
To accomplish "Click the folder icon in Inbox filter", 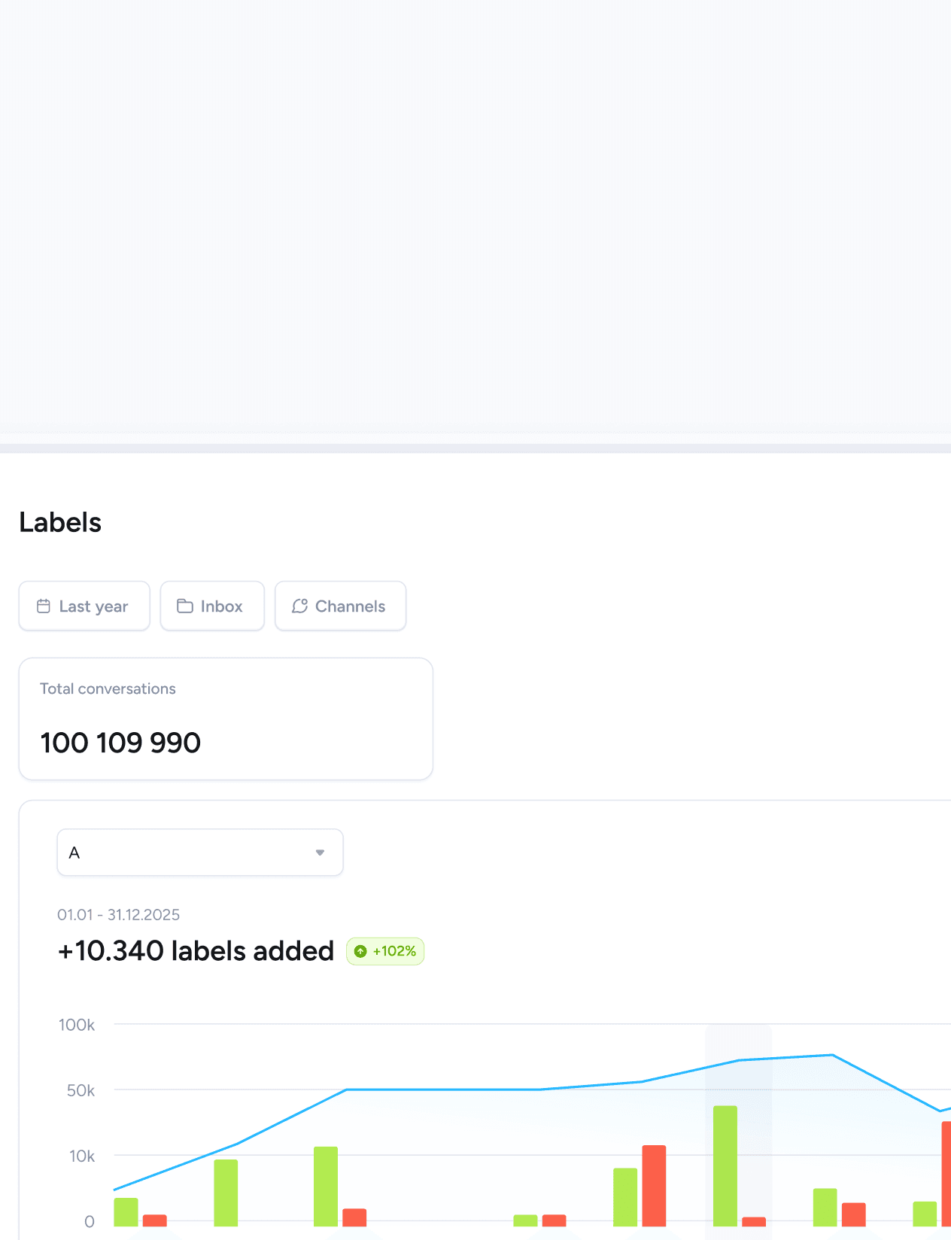I will 185,606.
